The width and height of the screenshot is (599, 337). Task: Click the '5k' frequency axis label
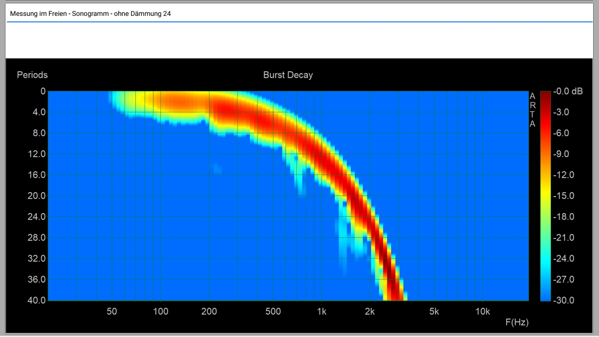434,312
